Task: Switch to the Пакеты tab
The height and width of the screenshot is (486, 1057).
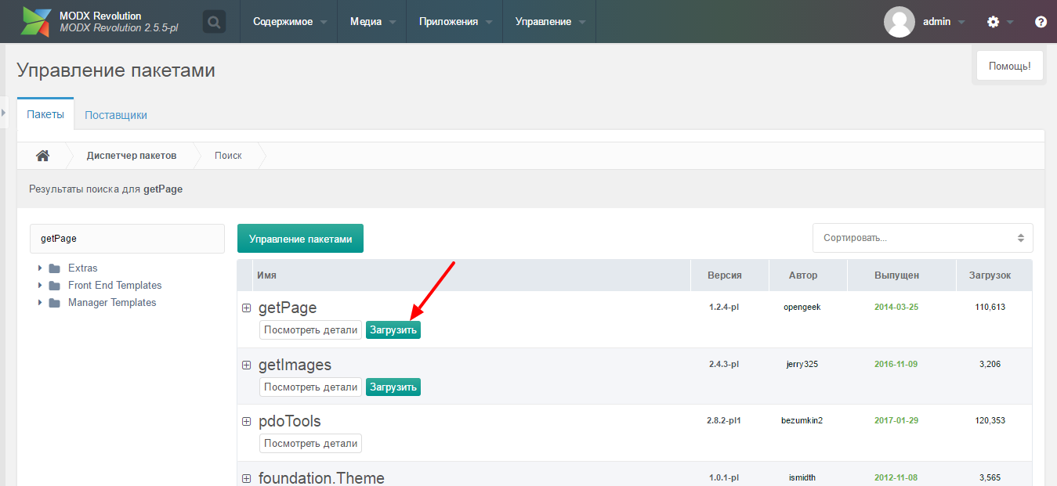Action: (x=45, y=114)
